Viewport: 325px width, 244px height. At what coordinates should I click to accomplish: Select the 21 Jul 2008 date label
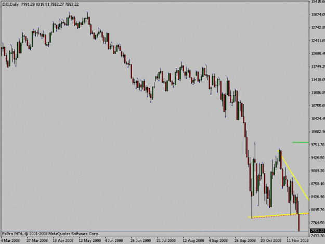click(166, 241)
